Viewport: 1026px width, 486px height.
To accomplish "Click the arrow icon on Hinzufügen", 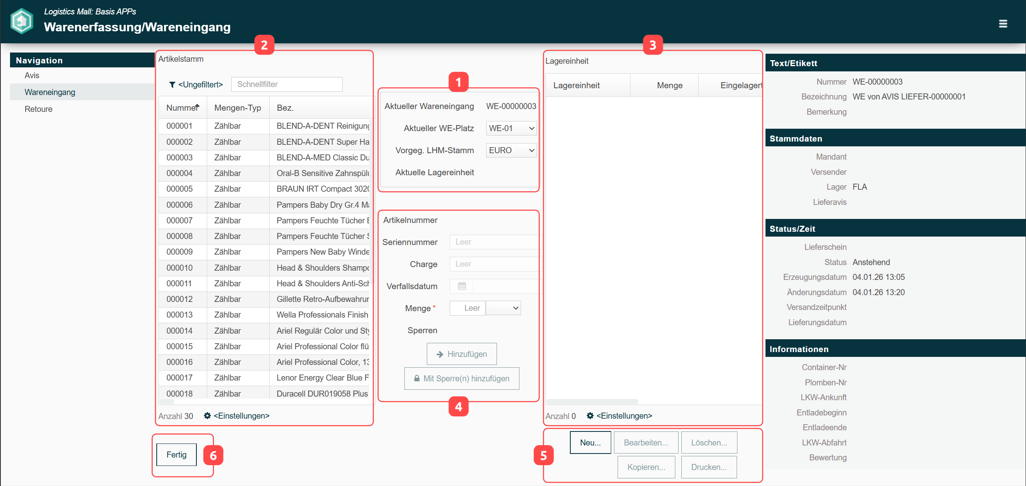I will [440, 354].
